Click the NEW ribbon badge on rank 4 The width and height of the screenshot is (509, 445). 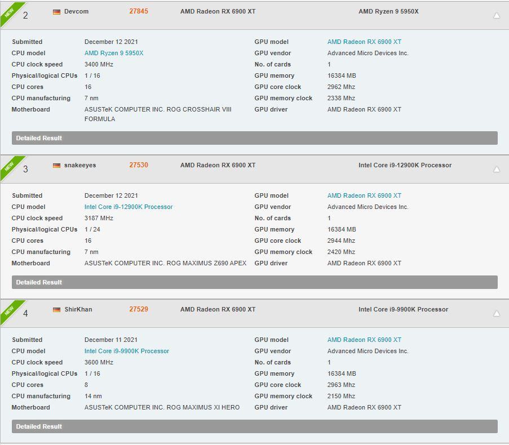[x=10, y=310]
